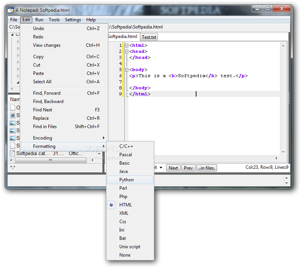The width and height of the screenshot is (301, 268).
Task: Open the Run menu
Action: [39, 20]
